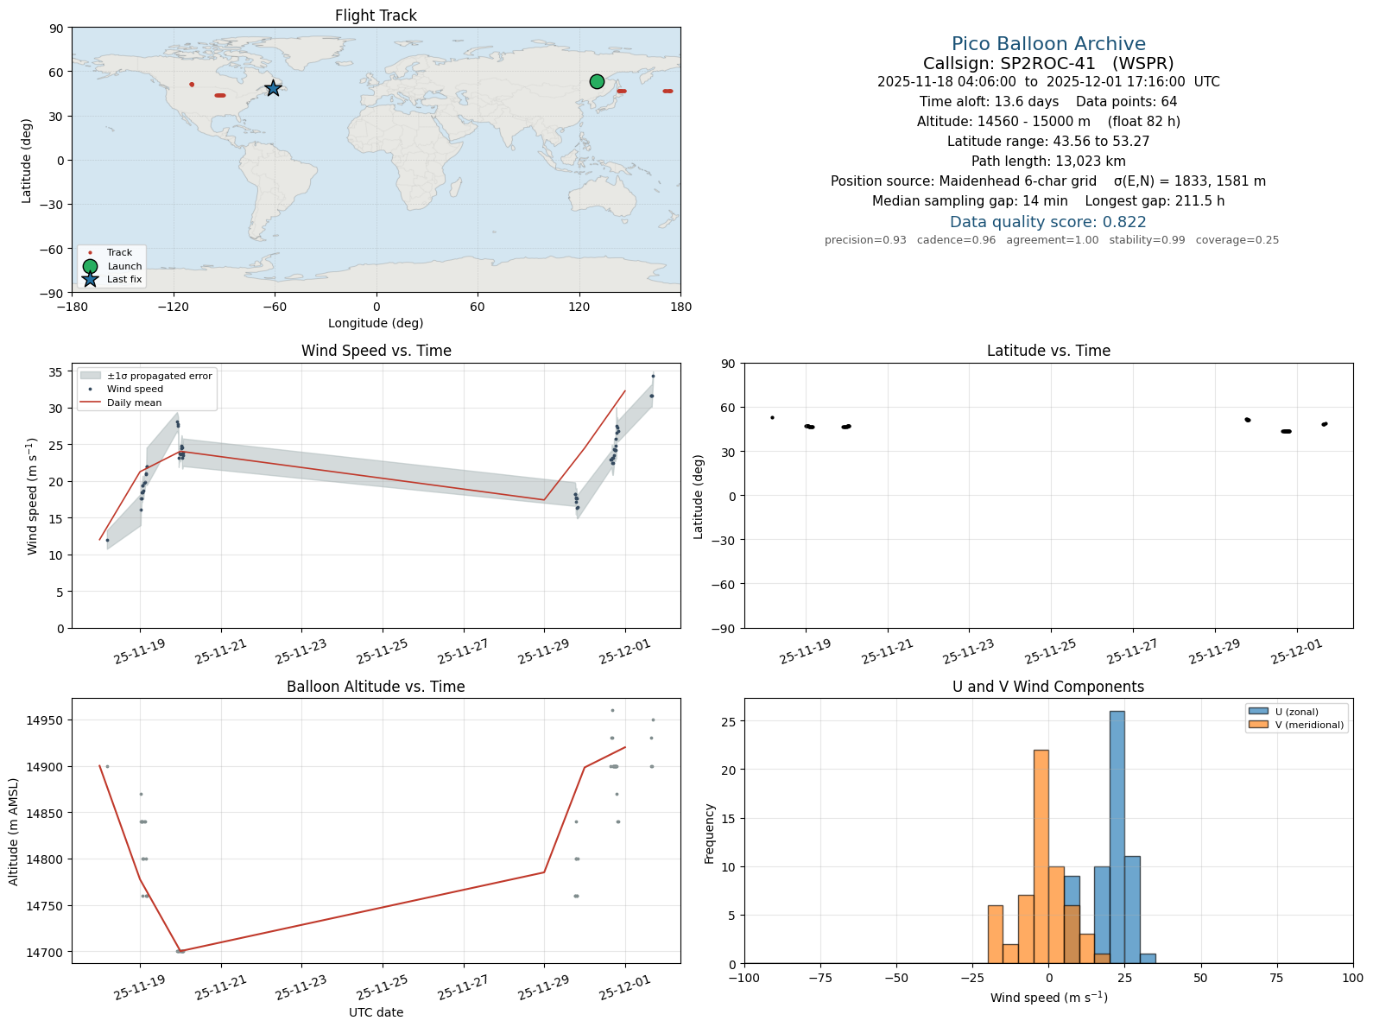Click the "Pico Balloon Archive" heading
Image resolution: width=1373 pixels, height=1027 pixels.
[x=1048, y=44]
